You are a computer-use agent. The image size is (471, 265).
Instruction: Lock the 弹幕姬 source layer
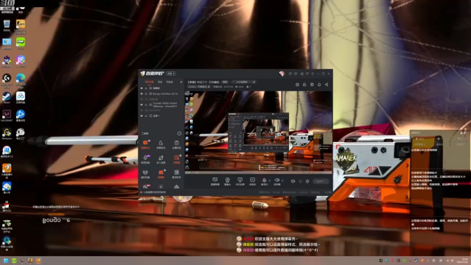(x=146, y=88)
